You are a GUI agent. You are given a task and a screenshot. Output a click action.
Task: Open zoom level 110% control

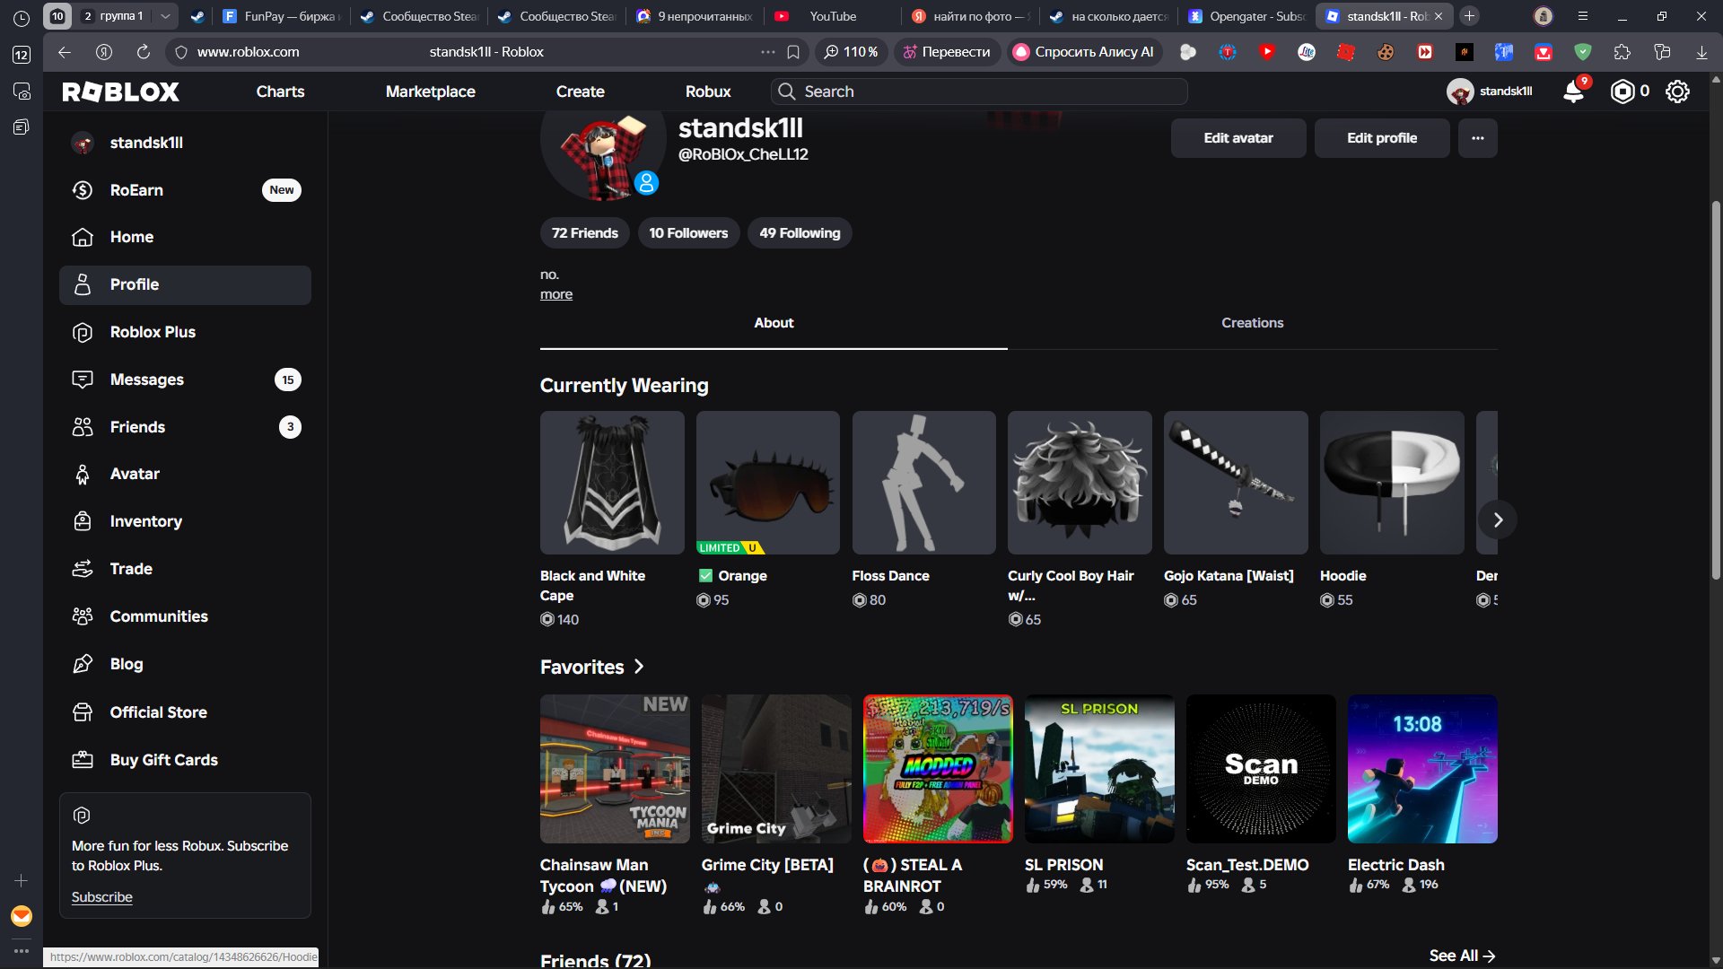pos(852,52)
